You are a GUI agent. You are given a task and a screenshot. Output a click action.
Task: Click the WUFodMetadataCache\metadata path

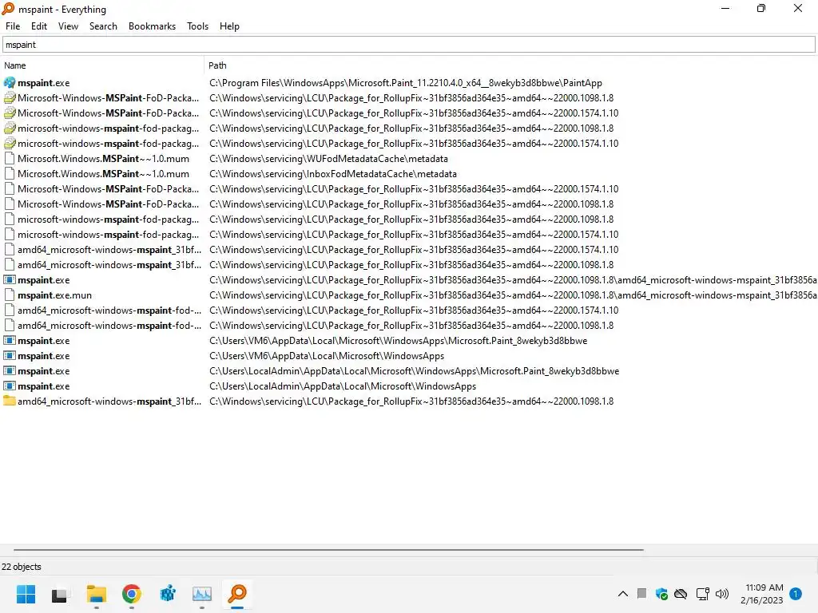(328, 159)
